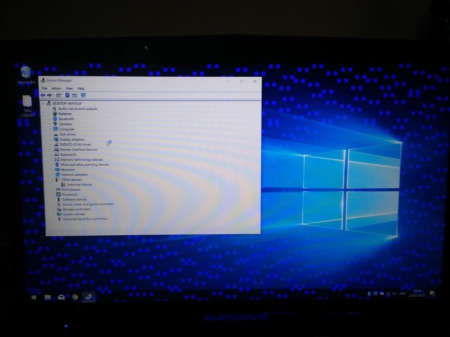Screen dimensions: 450x337
Task: Click the console tree toolbar icon beside the Forward arrow
Action: click(x=58, y=95)
